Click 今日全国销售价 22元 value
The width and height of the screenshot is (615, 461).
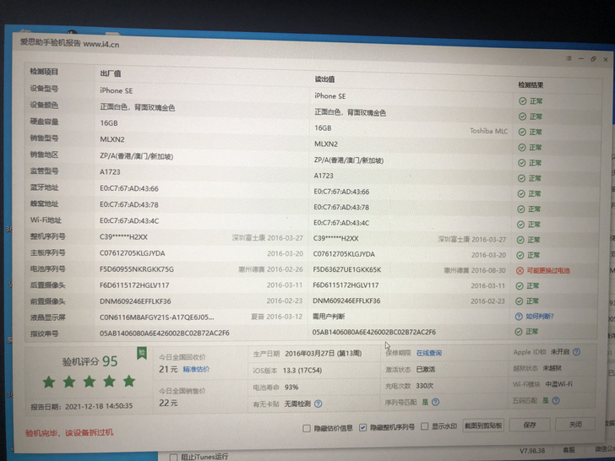click(169, 403)
